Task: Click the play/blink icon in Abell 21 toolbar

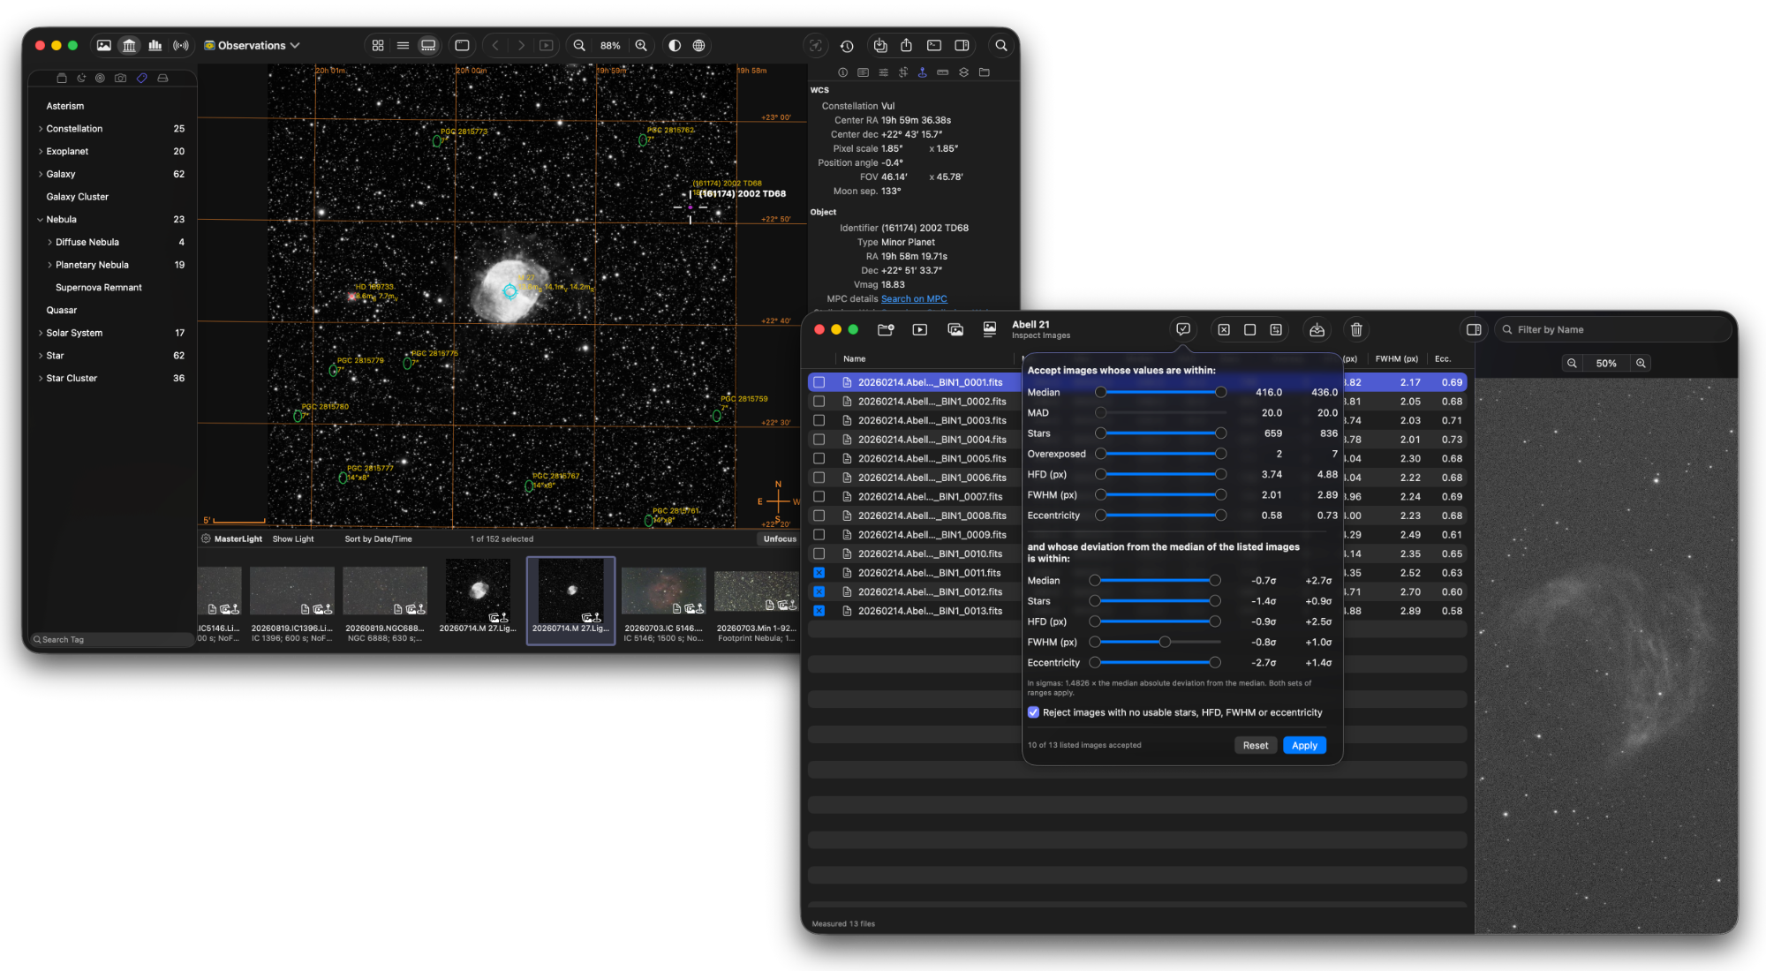Action: point(919,329)
